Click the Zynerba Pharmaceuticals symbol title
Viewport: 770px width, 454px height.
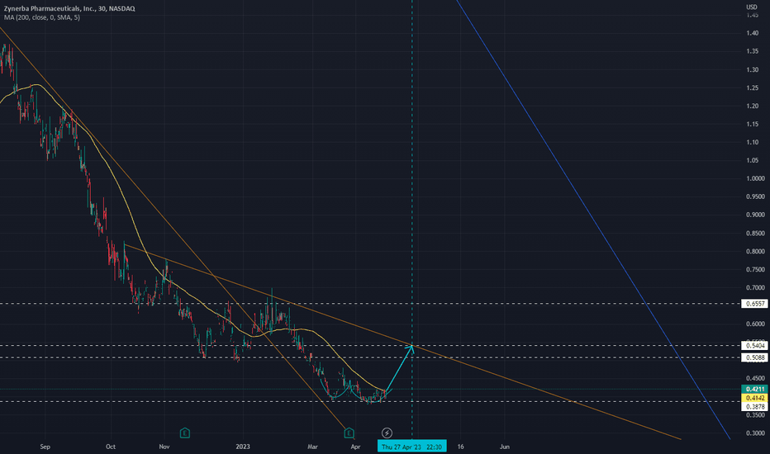coord(69,8)
